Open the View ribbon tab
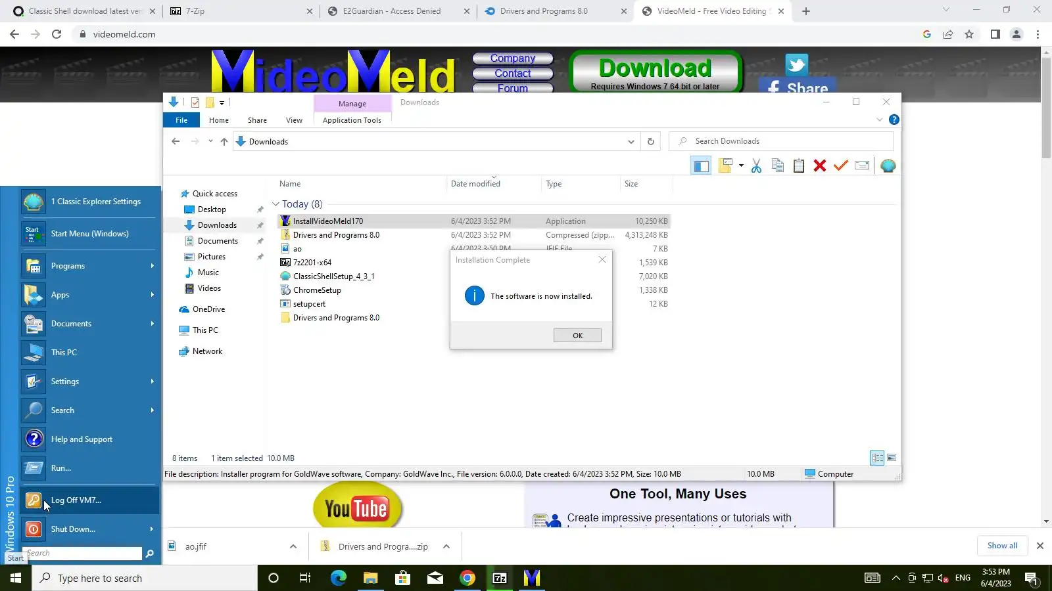This screenshot has width=1052, height=591. 294,120
